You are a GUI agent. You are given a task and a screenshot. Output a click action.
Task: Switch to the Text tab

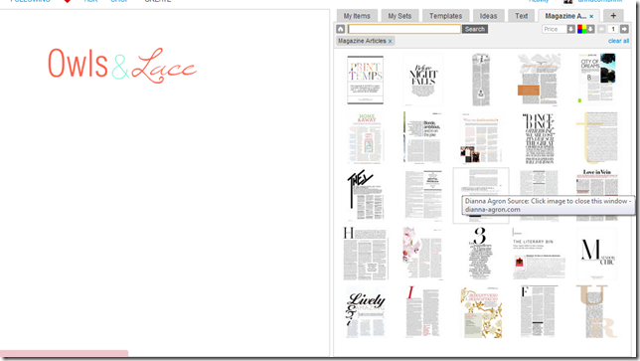521,16
